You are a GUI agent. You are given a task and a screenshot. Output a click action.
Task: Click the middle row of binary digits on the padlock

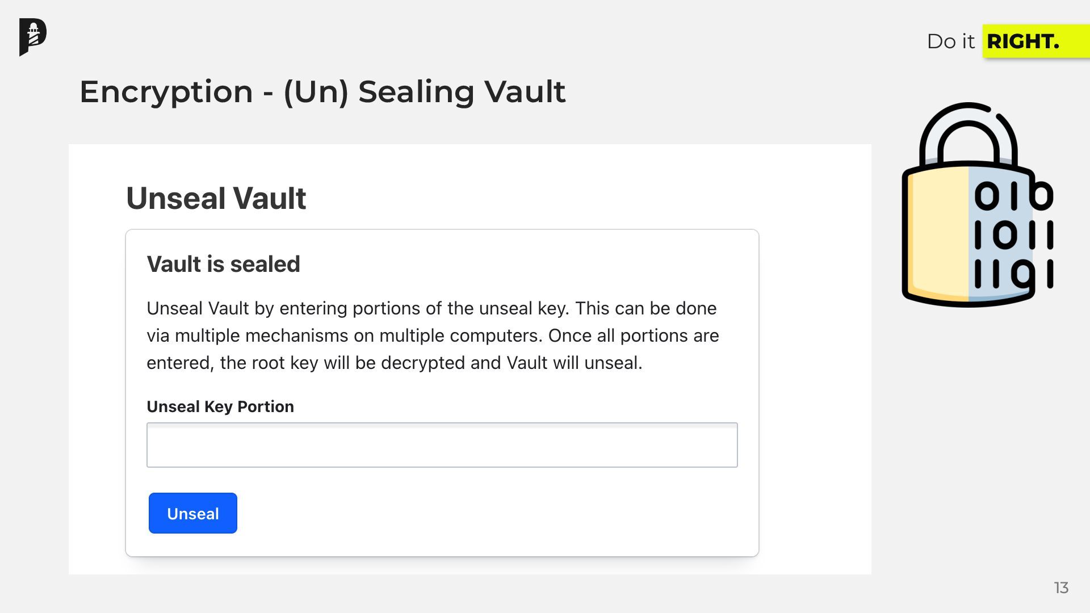pyautogui.click(x=1014, y=235)
